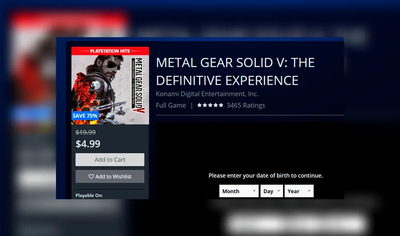
Task: Open the Day dropdown for date of birth
Action: pyautogui.click(x=271, y=191)
